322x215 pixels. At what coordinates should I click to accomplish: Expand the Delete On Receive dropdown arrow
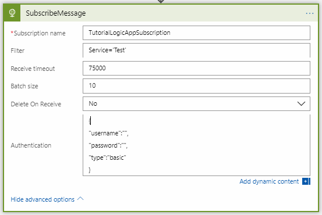(x=301, y=103)
